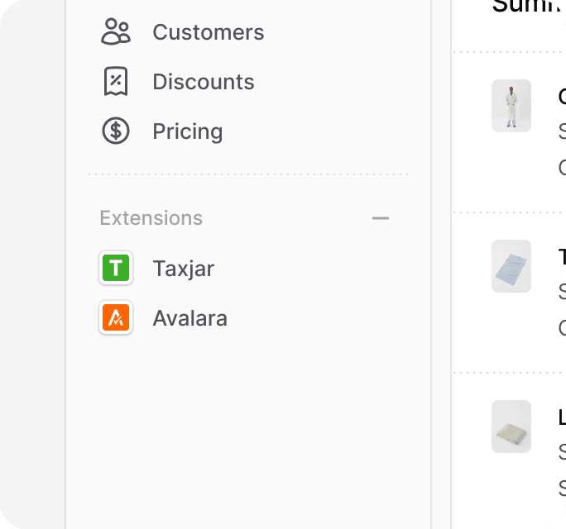566x529 pixels.
Task: Open the white robe model thumbnail
Action: [511, 106]
